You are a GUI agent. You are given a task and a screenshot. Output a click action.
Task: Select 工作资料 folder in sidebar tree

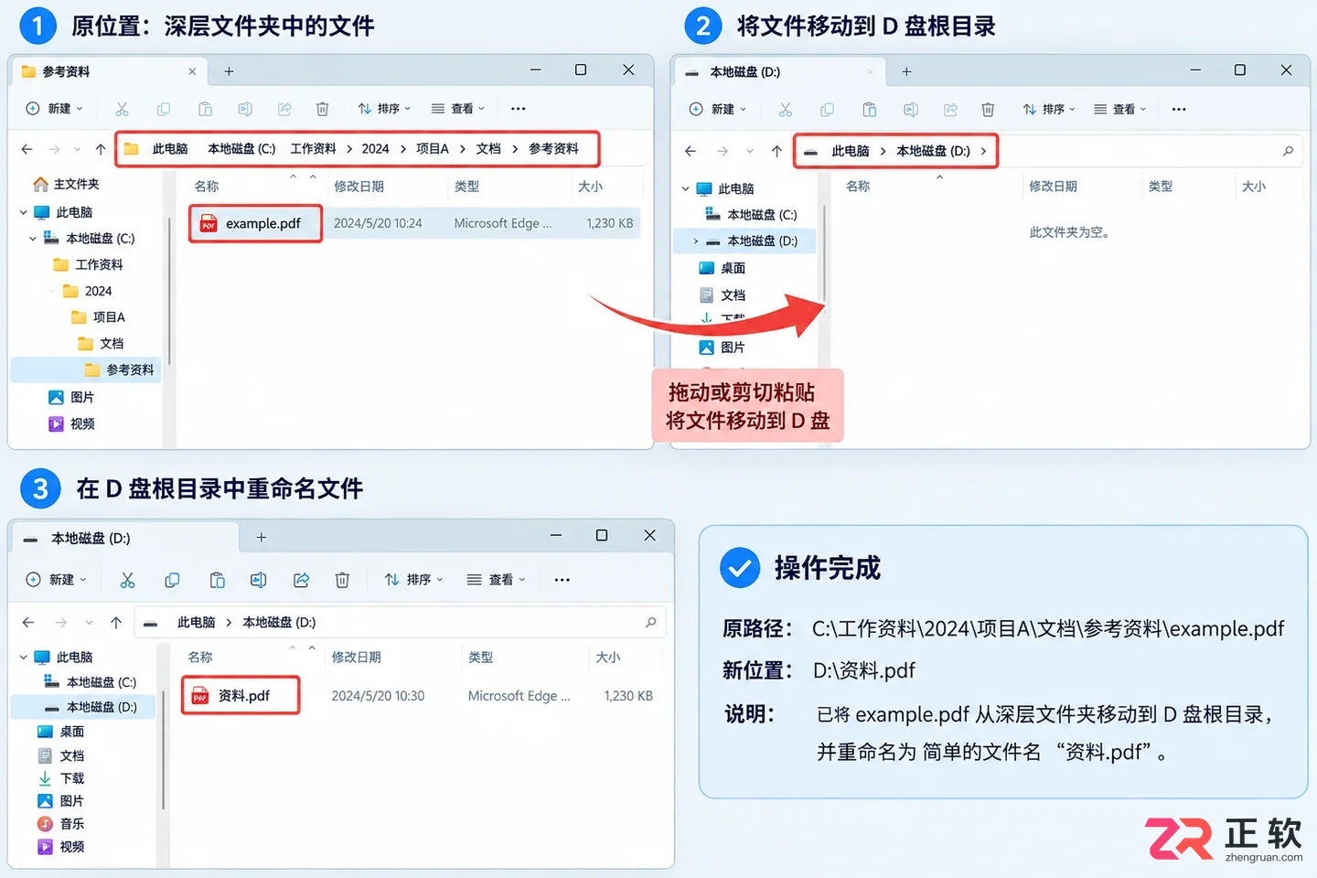point(89,265)
